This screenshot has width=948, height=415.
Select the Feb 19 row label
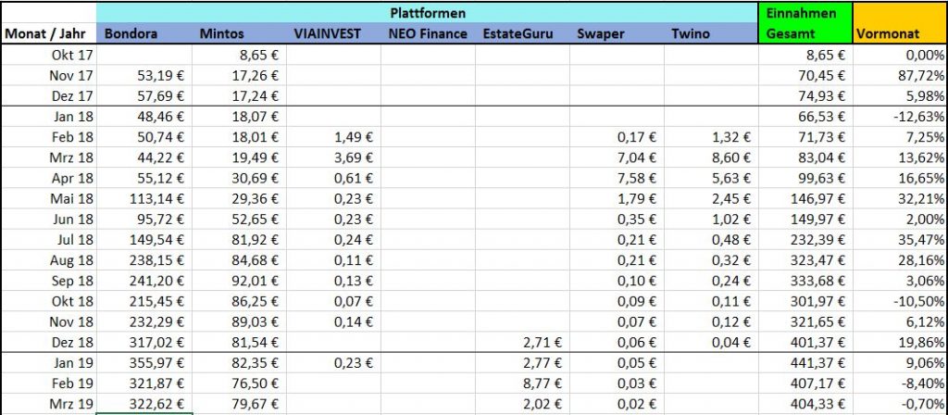pyautogui.click(x=48, y=384)
